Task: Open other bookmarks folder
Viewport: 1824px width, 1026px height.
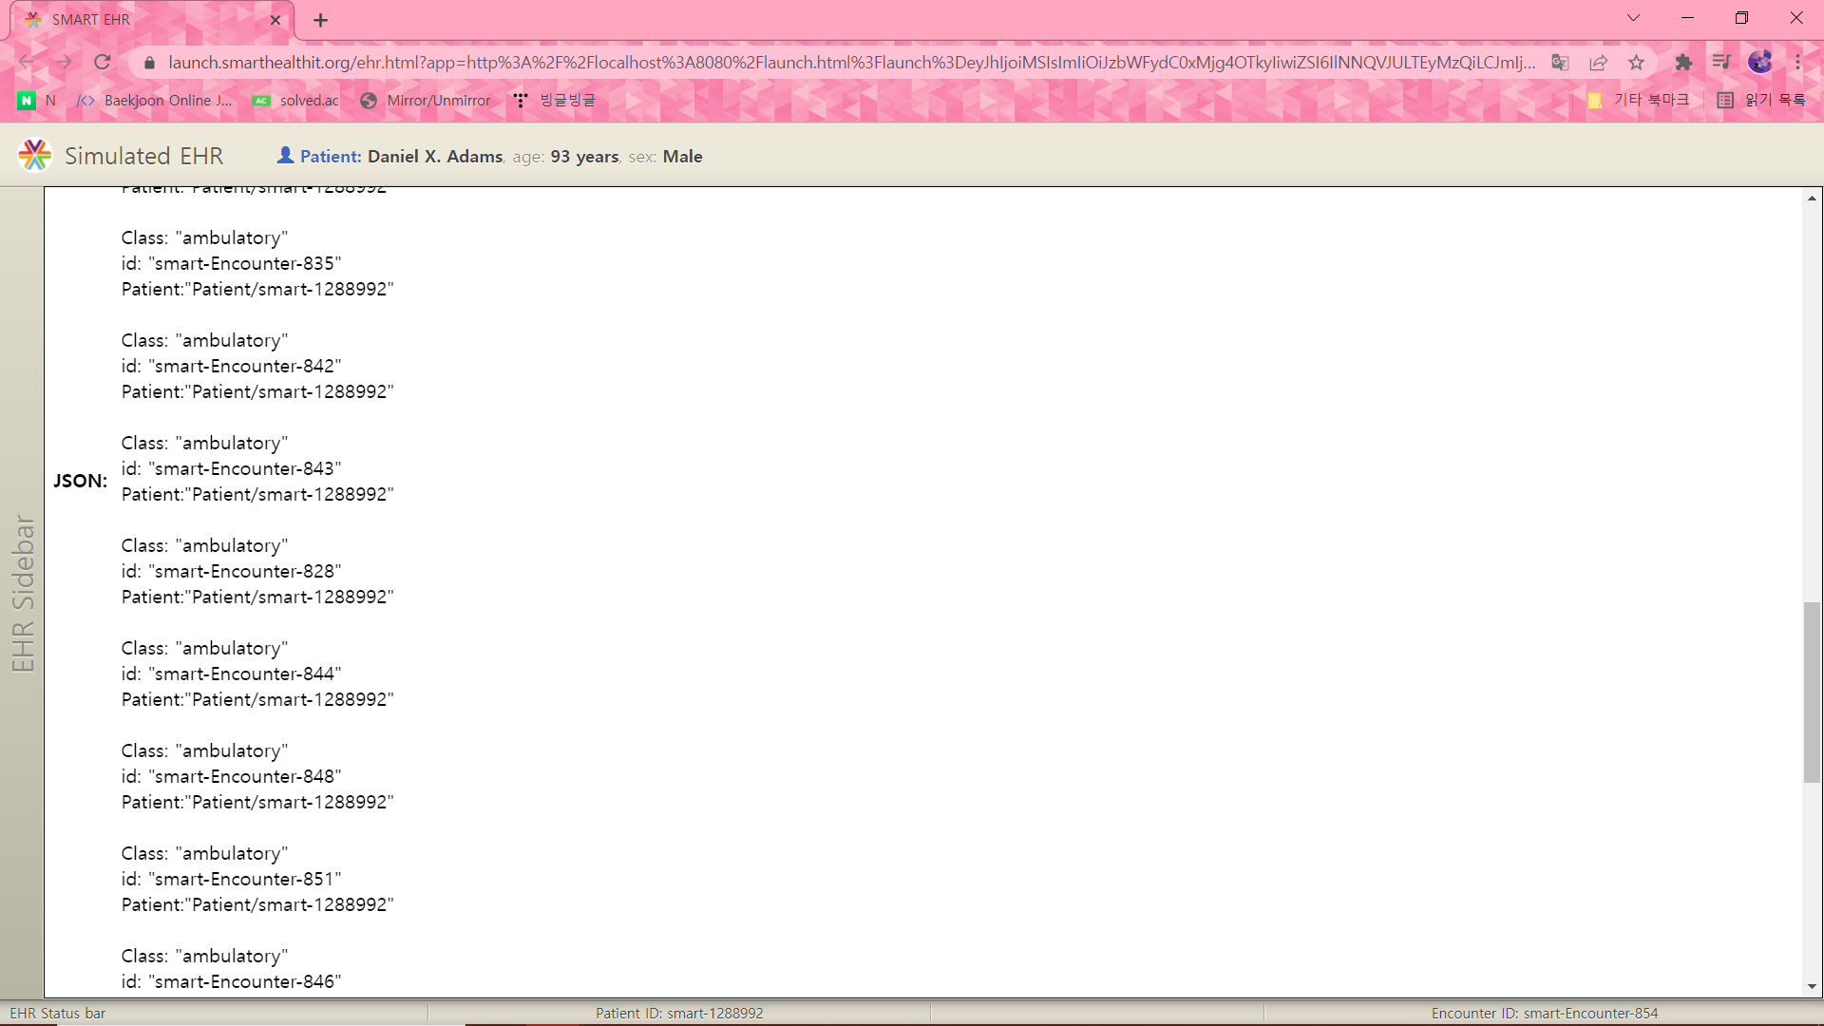Action: point(1639,100)
